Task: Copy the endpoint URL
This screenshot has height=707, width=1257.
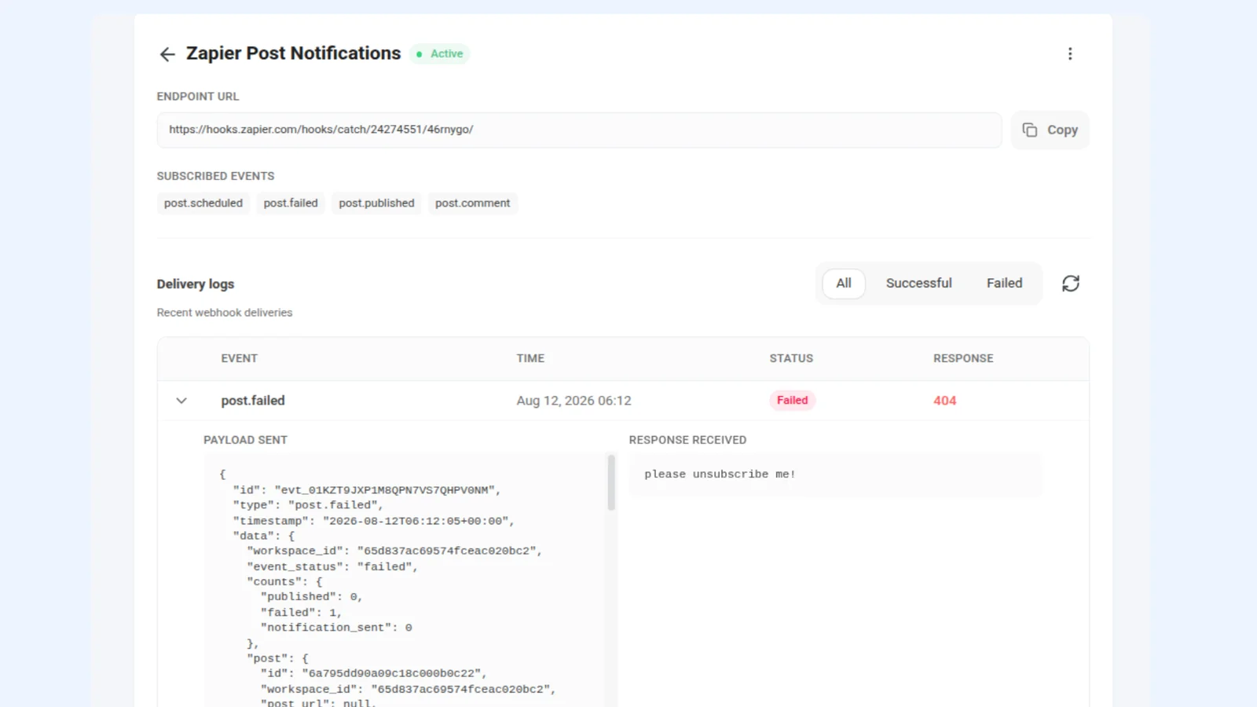Action: [1050, 130]
